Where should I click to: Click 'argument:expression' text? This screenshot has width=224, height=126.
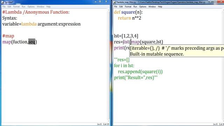point(59,24)
